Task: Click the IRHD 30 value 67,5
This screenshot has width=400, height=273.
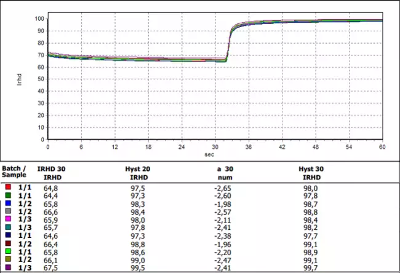Action: pyautogui.click(x=53, y=269)
